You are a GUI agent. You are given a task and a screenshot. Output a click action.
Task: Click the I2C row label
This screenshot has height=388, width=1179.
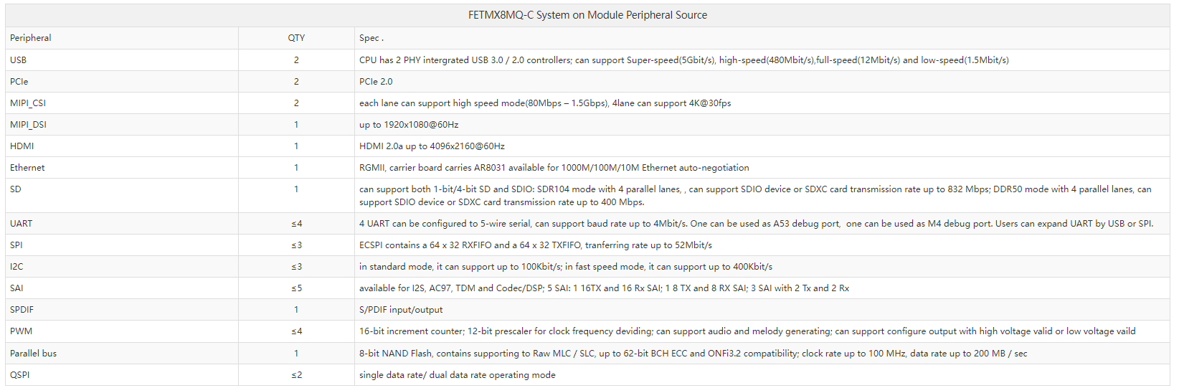(16, 267)
